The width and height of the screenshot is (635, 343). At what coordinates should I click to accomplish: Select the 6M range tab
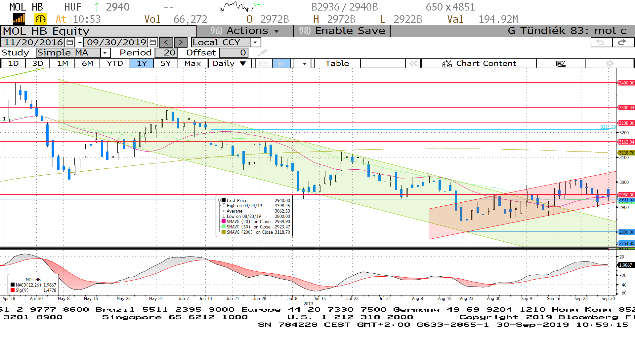[x=87, y=63]
